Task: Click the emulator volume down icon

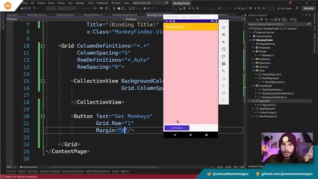Action: [x=224, y=42]
